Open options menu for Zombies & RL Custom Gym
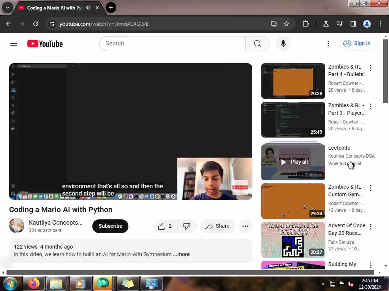 click(x=371, y=188)
